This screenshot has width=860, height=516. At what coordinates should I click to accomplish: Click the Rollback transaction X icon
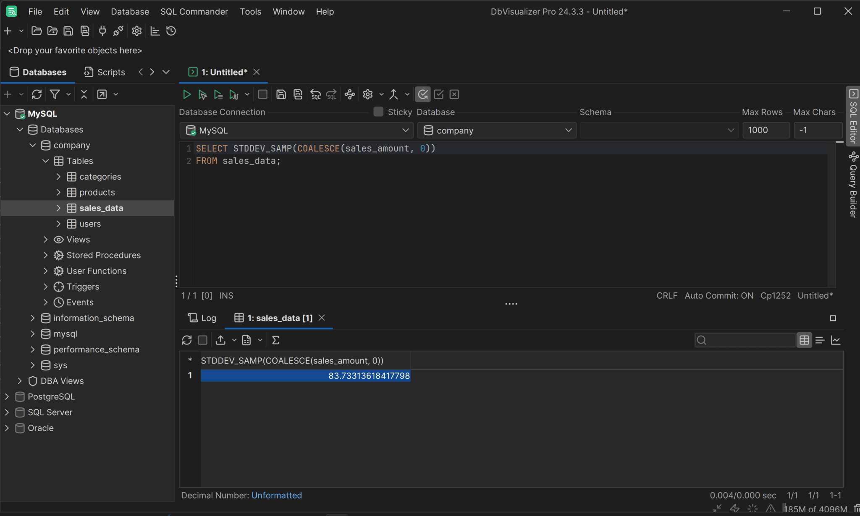pos(454,94)
